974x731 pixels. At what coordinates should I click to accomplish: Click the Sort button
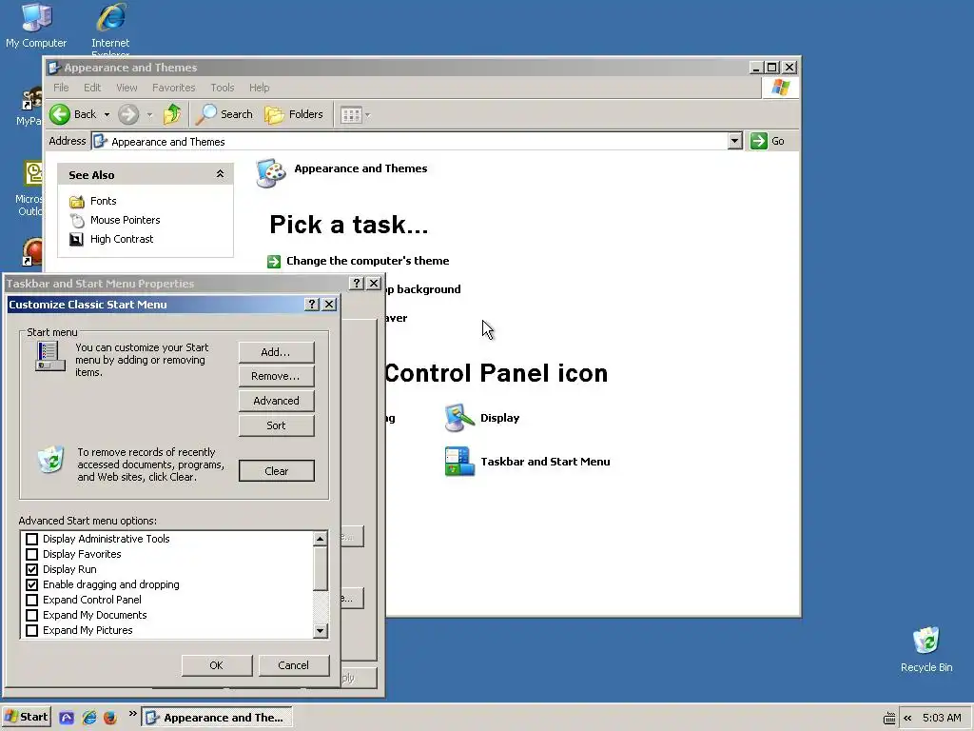(x=277, y=425)
